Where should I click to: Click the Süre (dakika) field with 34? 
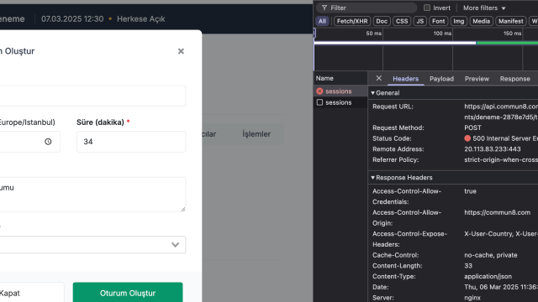[131, 142]
